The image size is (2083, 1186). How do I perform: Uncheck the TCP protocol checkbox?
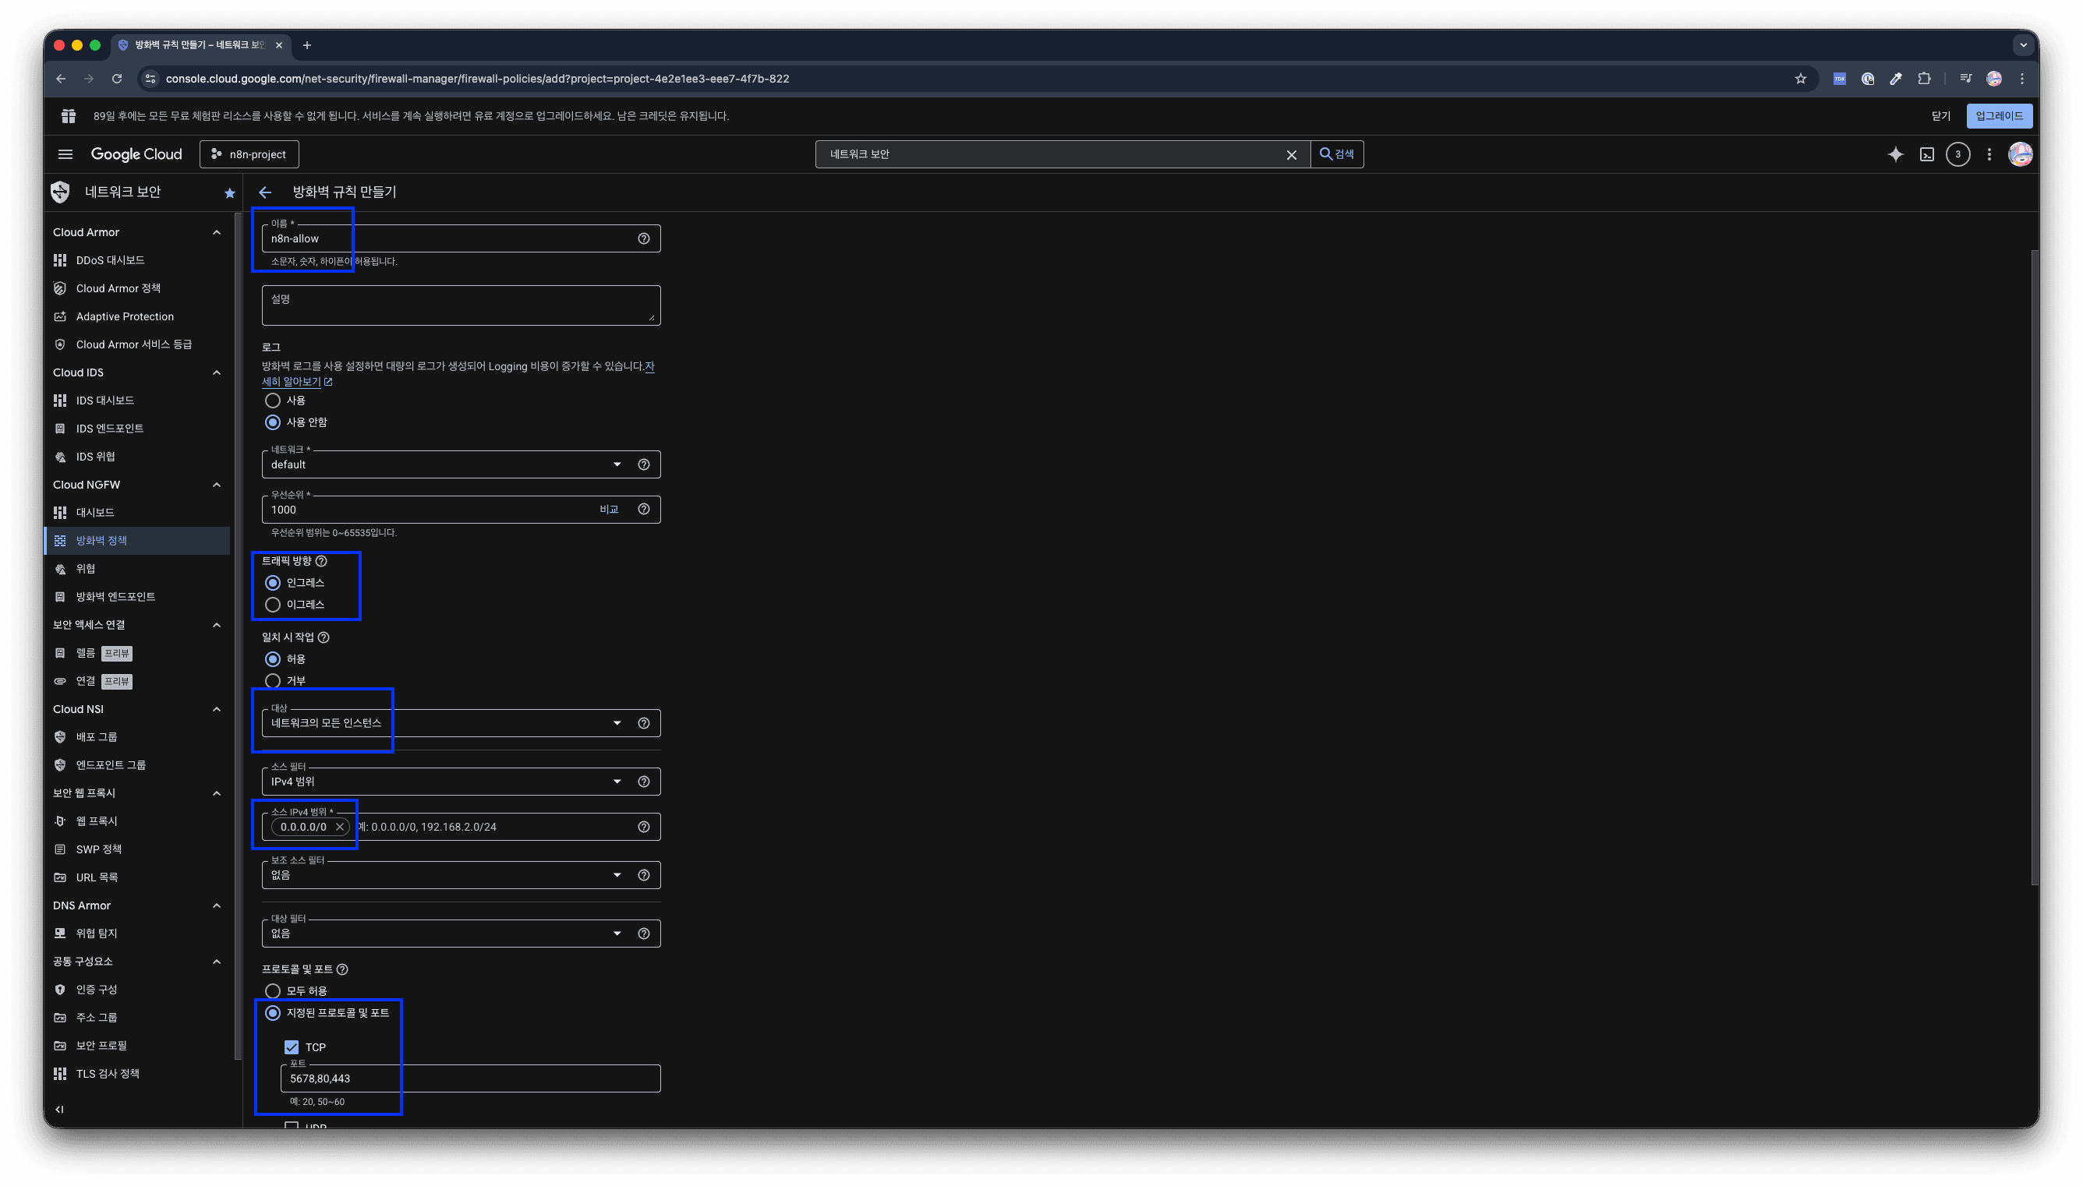292,1047
